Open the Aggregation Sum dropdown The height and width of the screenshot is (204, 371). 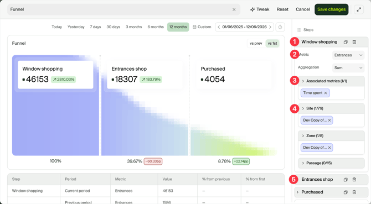tap(348, 68)
